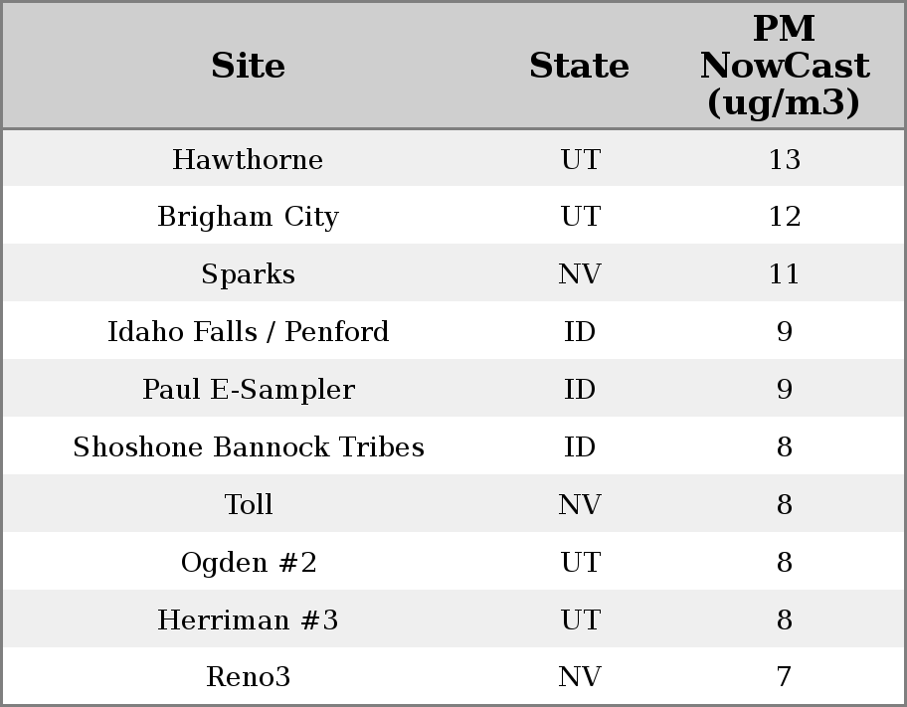Click the Sparks site entry

248,274
